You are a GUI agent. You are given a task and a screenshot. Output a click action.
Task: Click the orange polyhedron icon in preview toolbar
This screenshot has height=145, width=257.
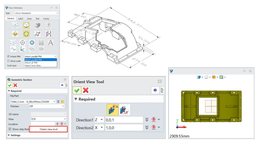tap(214, 77)
